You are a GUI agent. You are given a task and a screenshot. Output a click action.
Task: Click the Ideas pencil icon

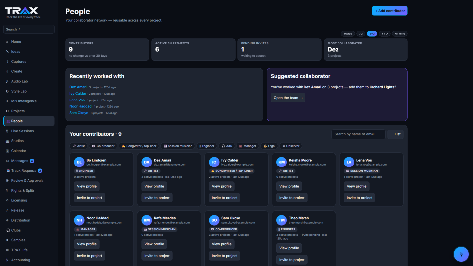coord(7,52)
